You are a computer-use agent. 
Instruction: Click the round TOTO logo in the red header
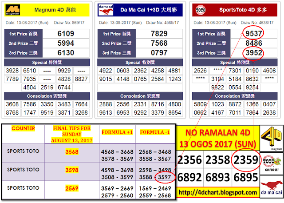(x=201, y=10)
